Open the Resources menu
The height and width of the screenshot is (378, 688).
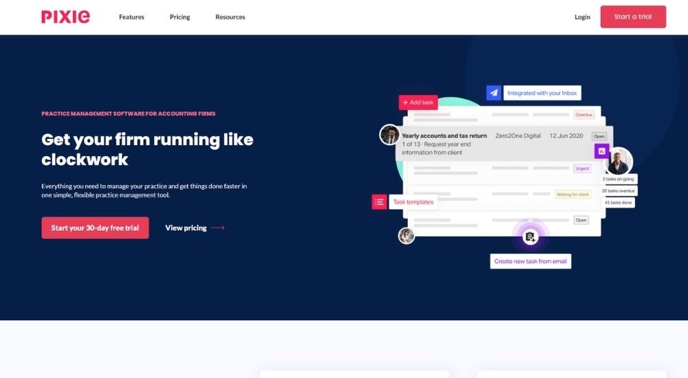(230, 16)
